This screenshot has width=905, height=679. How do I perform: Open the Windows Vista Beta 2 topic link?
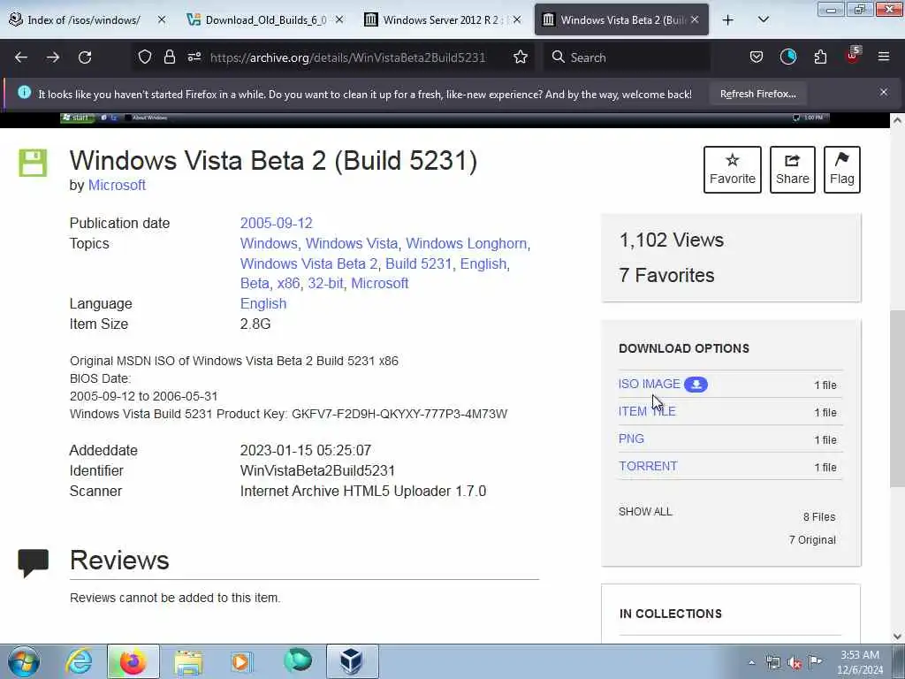click(308, 263)
